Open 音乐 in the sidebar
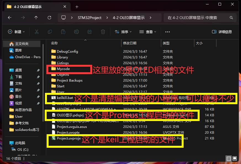241x164 pixels. pos(18,96)
